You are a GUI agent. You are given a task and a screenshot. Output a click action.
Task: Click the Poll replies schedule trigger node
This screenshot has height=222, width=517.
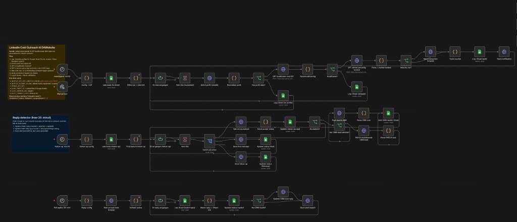pos(62,200)
